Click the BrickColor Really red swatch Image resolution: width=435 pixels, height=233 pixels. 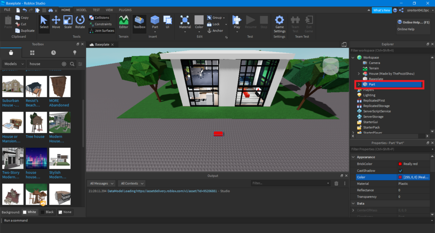click(x=400, y=164)
